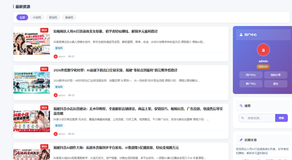Click the large admin avatar in the user panel
This screenshot has height=160, width=292.
[263, 50]
